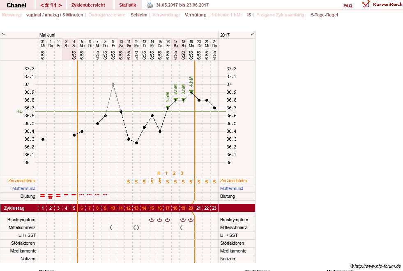
Task: Click the 6:20 measurement time on 18. So
Action: pos(183,55)
